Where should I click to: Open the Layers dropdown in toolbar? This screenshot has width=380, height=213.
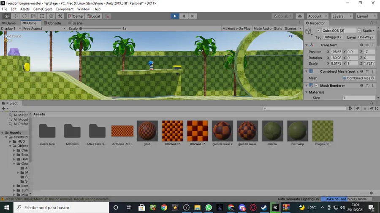[342, 16]
